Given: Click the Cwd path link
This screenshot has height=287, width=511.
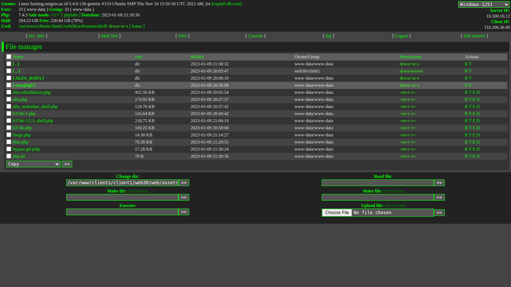Looking at the screenshot, I should (63, 26).
